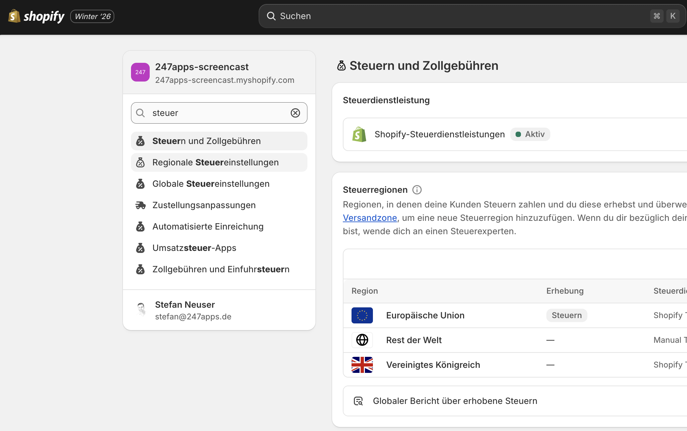Click the 247 store avatar icon
The height and width of the screenshot is (431, 687).
(140, 72)
